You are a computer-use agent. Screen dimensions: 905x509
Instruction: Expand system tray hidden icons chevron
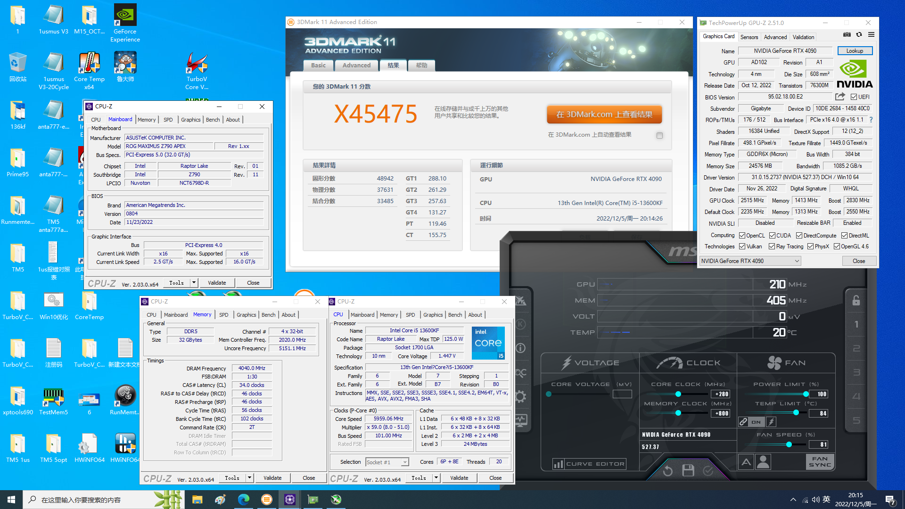[x=793, y=500]
